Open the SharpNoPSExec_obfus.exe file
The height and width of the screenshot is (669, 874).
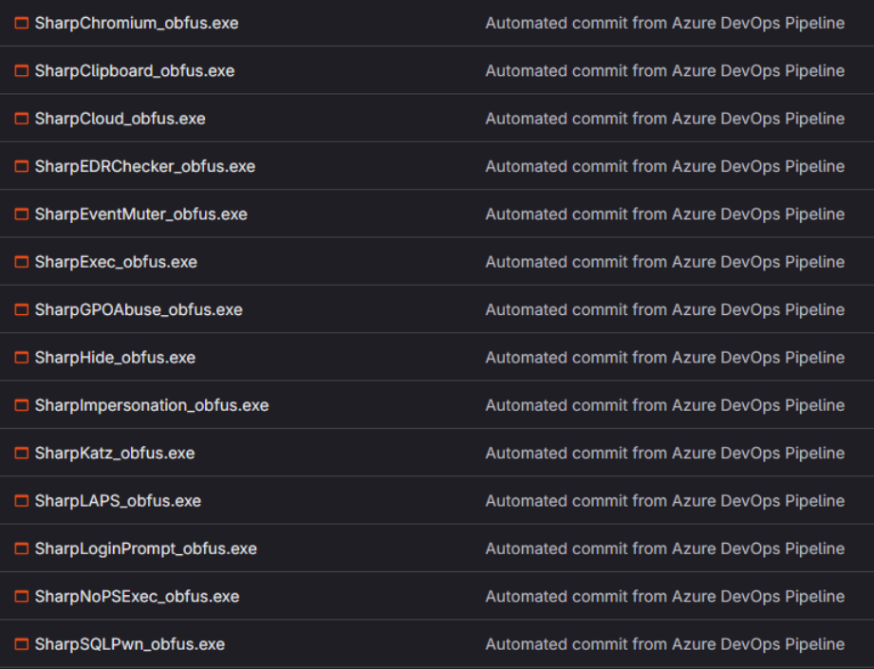[x=120, y=596]
